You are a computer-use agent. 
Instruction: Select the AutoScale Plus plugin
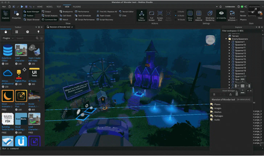[x=21, y=96]
